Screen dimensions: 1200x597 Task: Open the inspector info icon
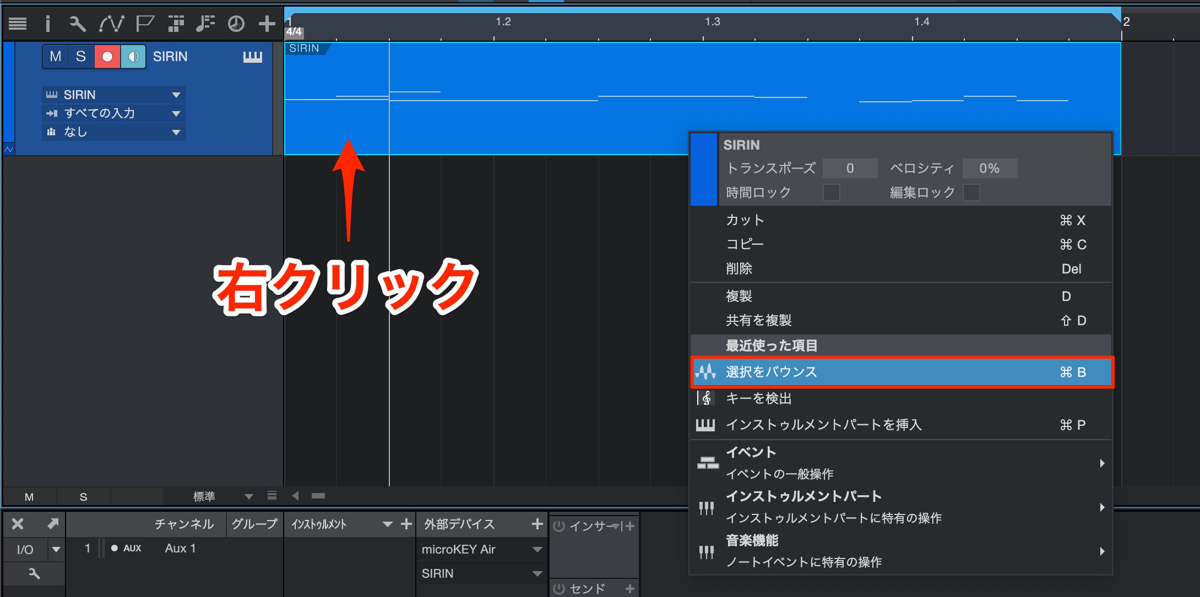coord(48,24)
